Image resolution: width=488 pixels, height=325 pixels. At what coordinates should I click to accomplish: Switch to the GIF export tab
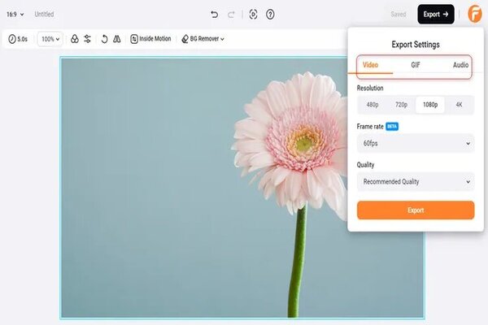click(416, 65)
